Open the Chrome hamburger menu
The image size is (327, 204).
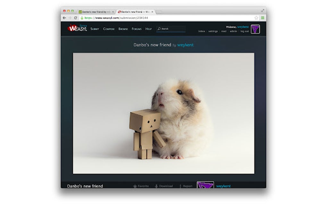pos(263,18)
